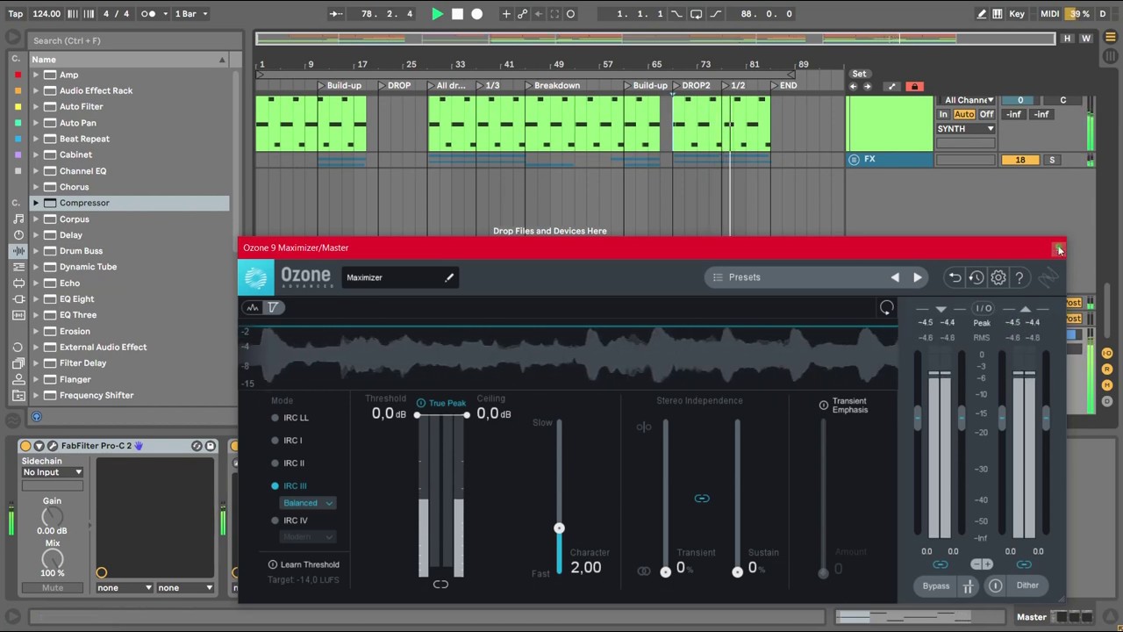Start playback with the Play button
Viewport: 1123px width, 632px height.
tap(437, 14)
